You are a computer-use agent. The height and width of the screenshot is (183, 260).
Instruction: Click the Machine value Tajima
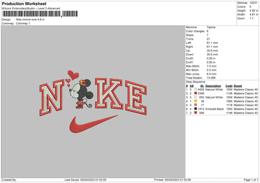(211, 27)
